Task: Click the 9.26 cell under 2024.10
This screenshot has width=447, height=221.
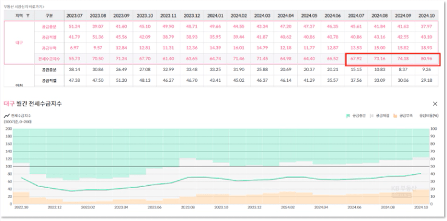Action: 426,70
